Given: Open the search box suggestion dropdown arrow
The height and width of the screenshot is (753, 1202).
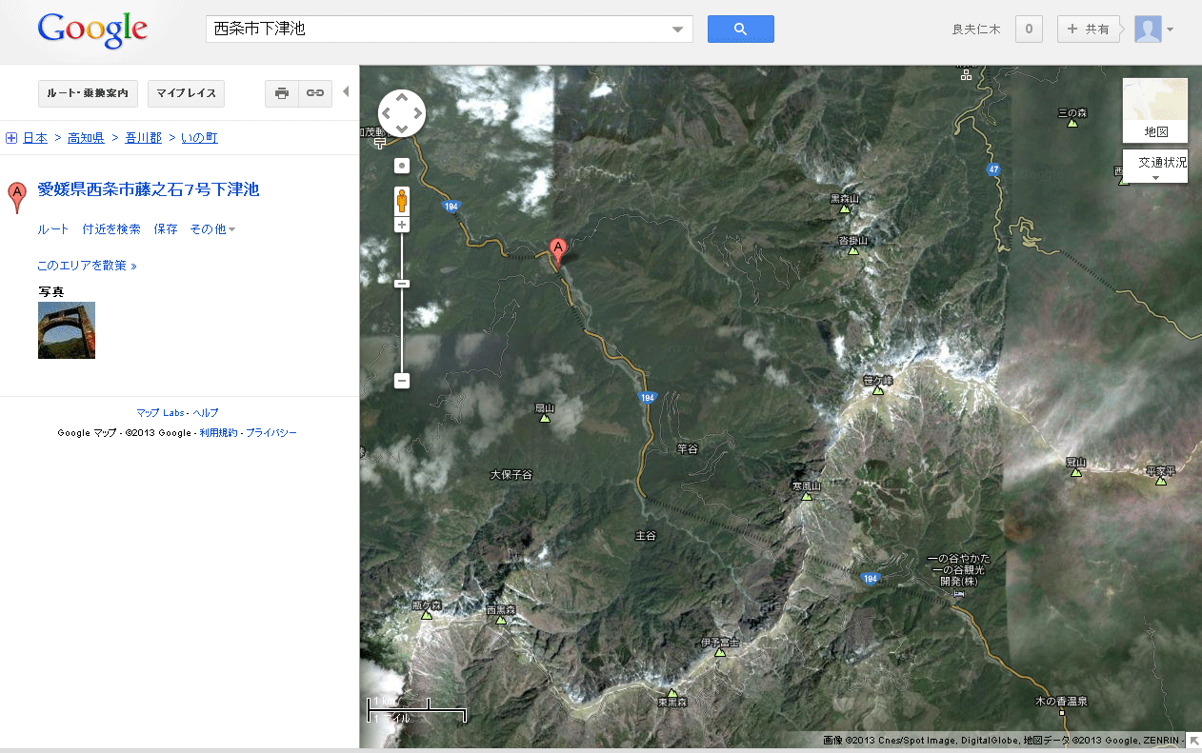Looking at the screenshot, I should [x=678, y=30].
